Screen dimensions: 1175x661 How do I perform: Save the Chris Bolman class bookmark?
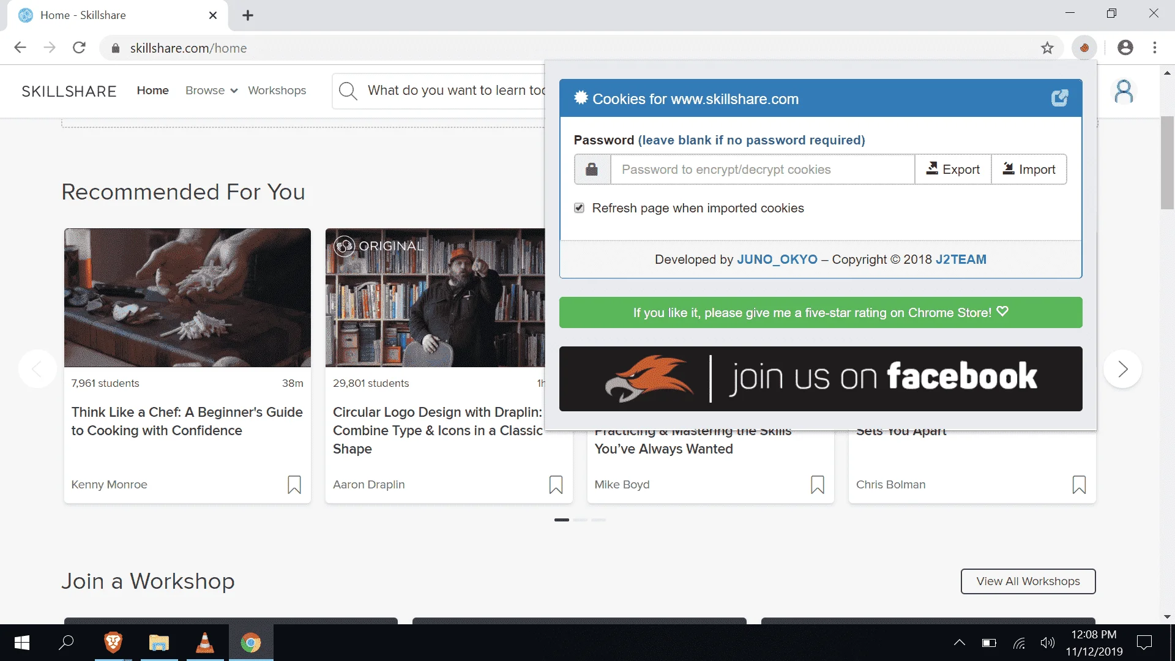click(1080, 485)
